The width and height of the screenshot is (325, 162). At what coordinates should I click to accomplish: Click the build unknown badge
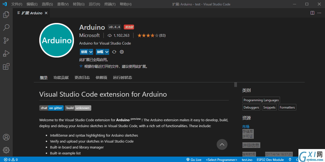[78, 108]
